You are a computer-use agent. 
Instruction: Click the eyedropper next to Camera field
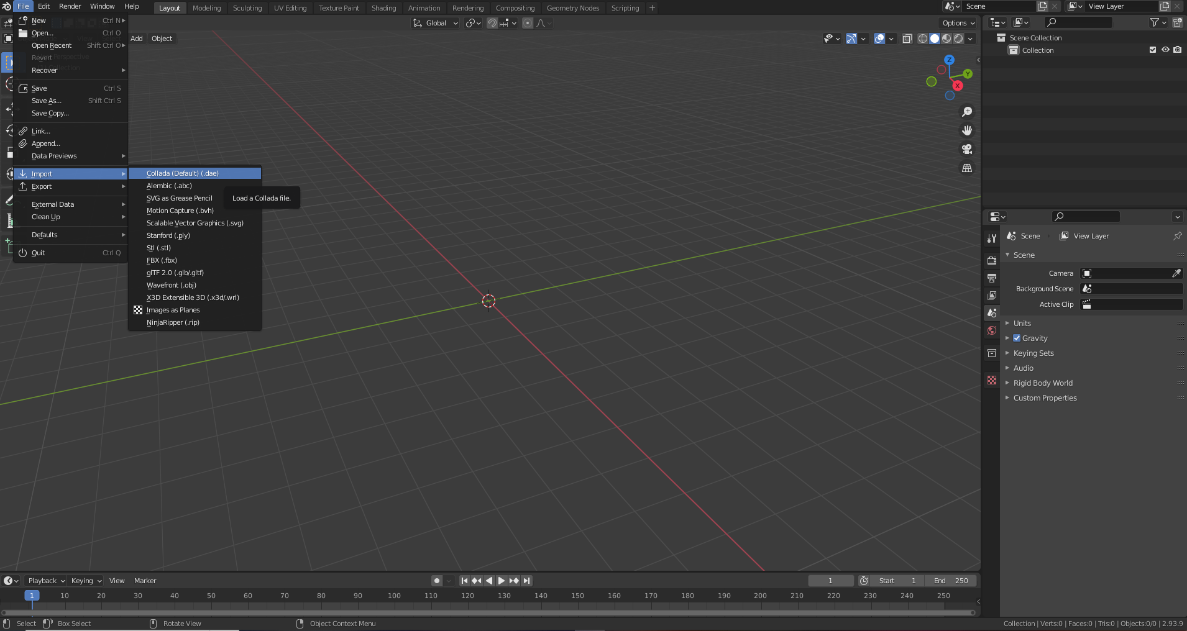pos(1176,273)
